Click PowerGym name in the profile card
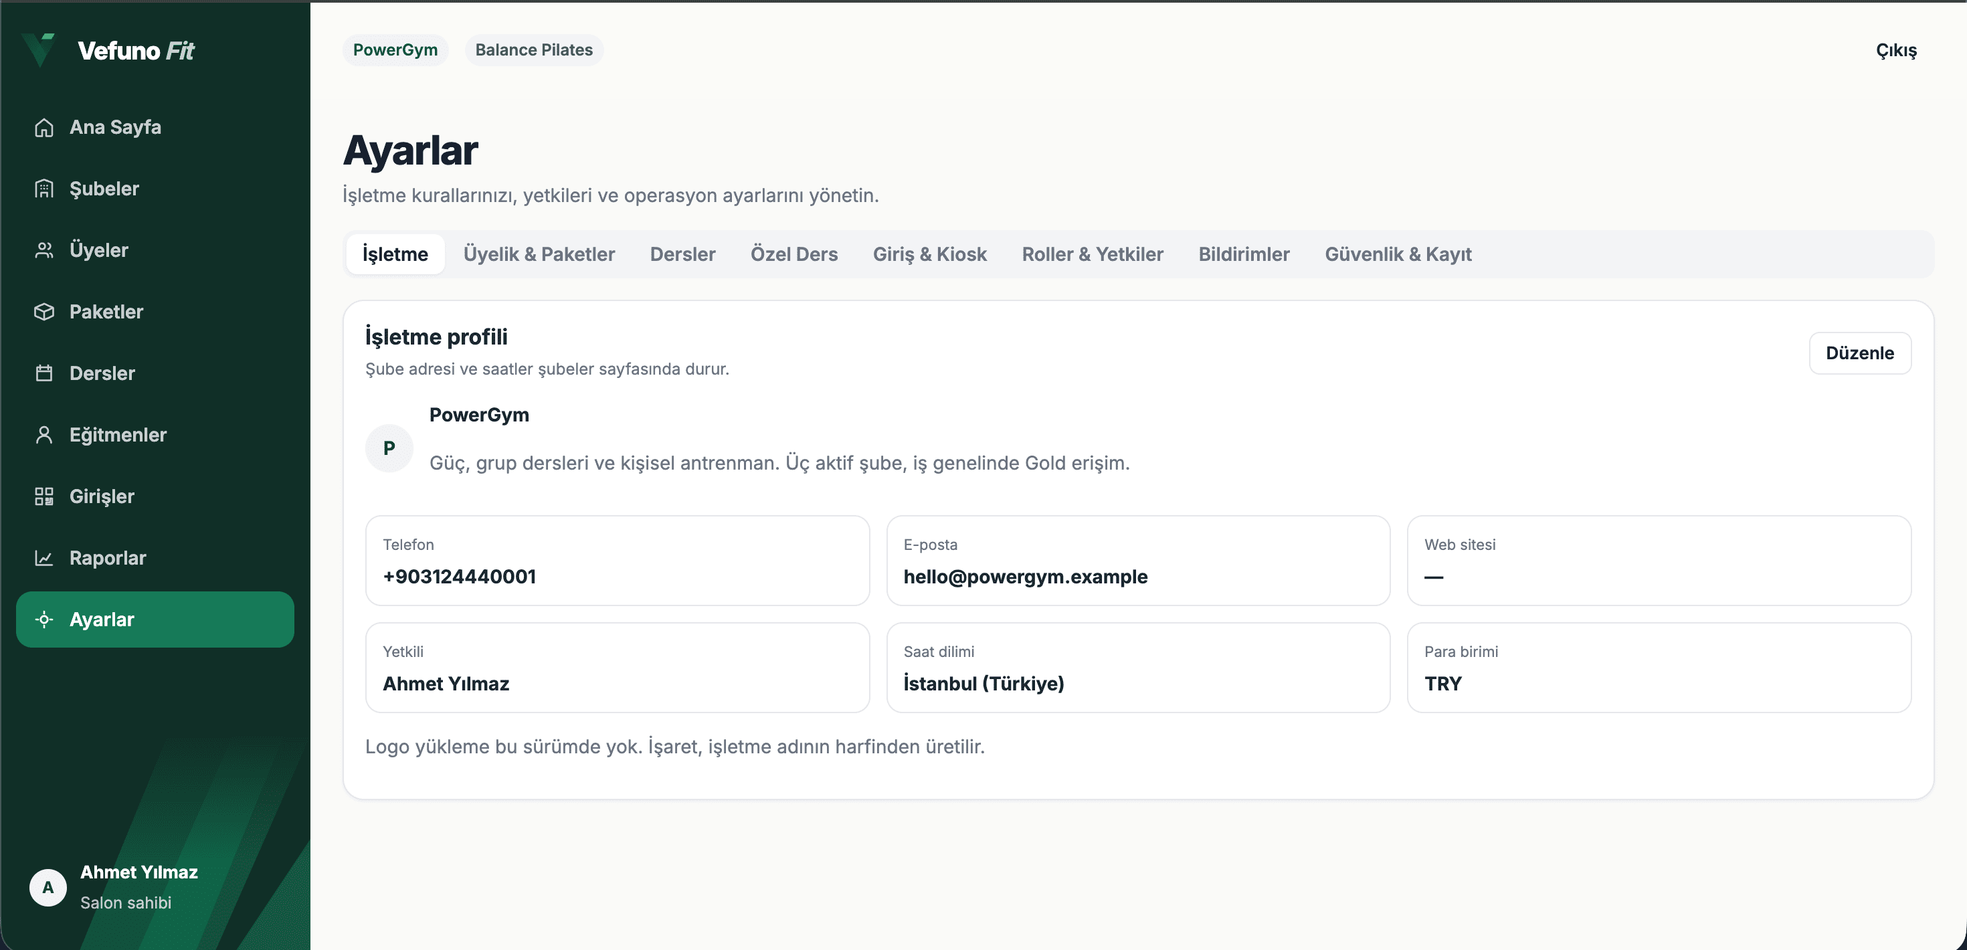The image size is (1967, 950). 479,415
